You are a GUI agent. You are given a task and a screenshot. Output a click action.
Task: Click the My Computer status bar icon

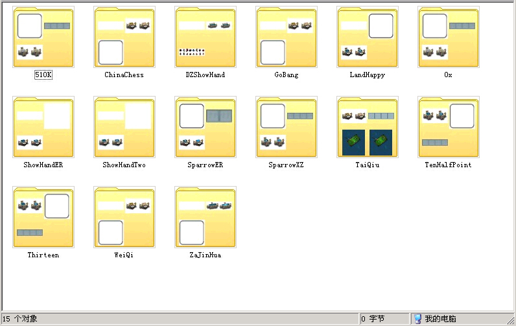click(x=417, y=319)
